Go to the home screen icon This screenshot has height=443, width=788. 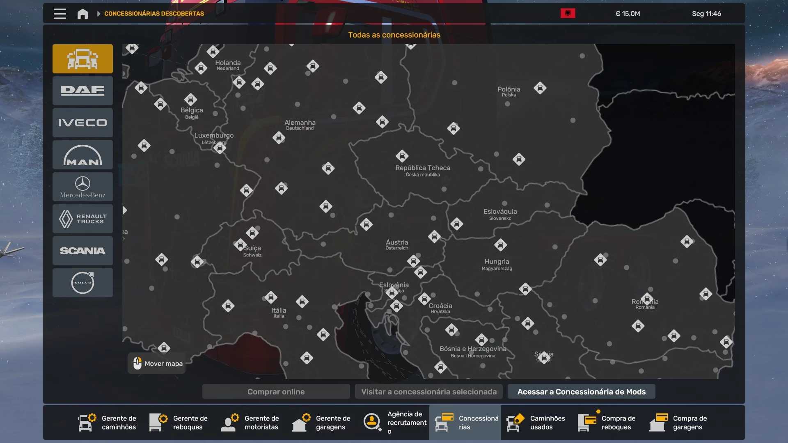(x=82, y=14)
